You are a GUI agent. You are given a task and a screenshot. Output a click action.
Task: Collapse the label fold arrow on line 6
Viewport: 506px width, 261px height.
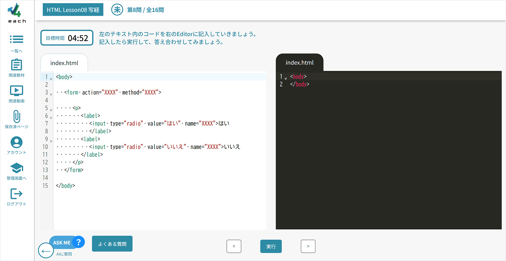51,118
